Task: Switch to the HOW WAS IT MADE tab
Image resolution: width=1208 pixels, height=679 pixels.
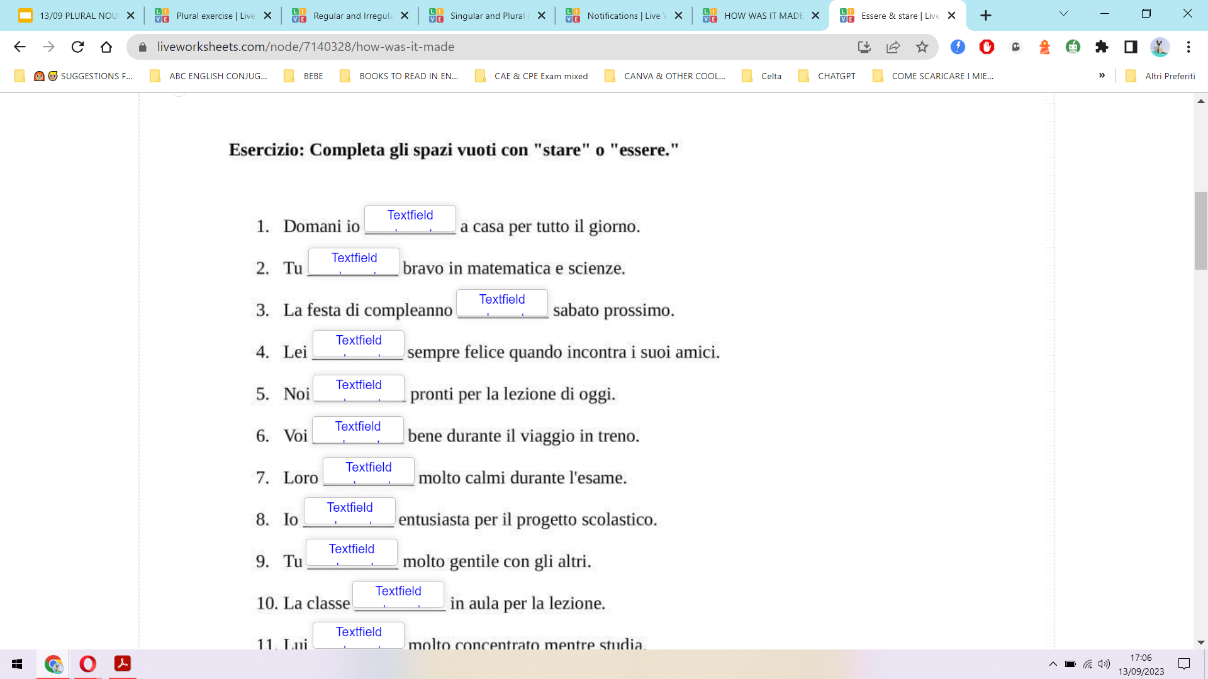Action: point(761,16)
